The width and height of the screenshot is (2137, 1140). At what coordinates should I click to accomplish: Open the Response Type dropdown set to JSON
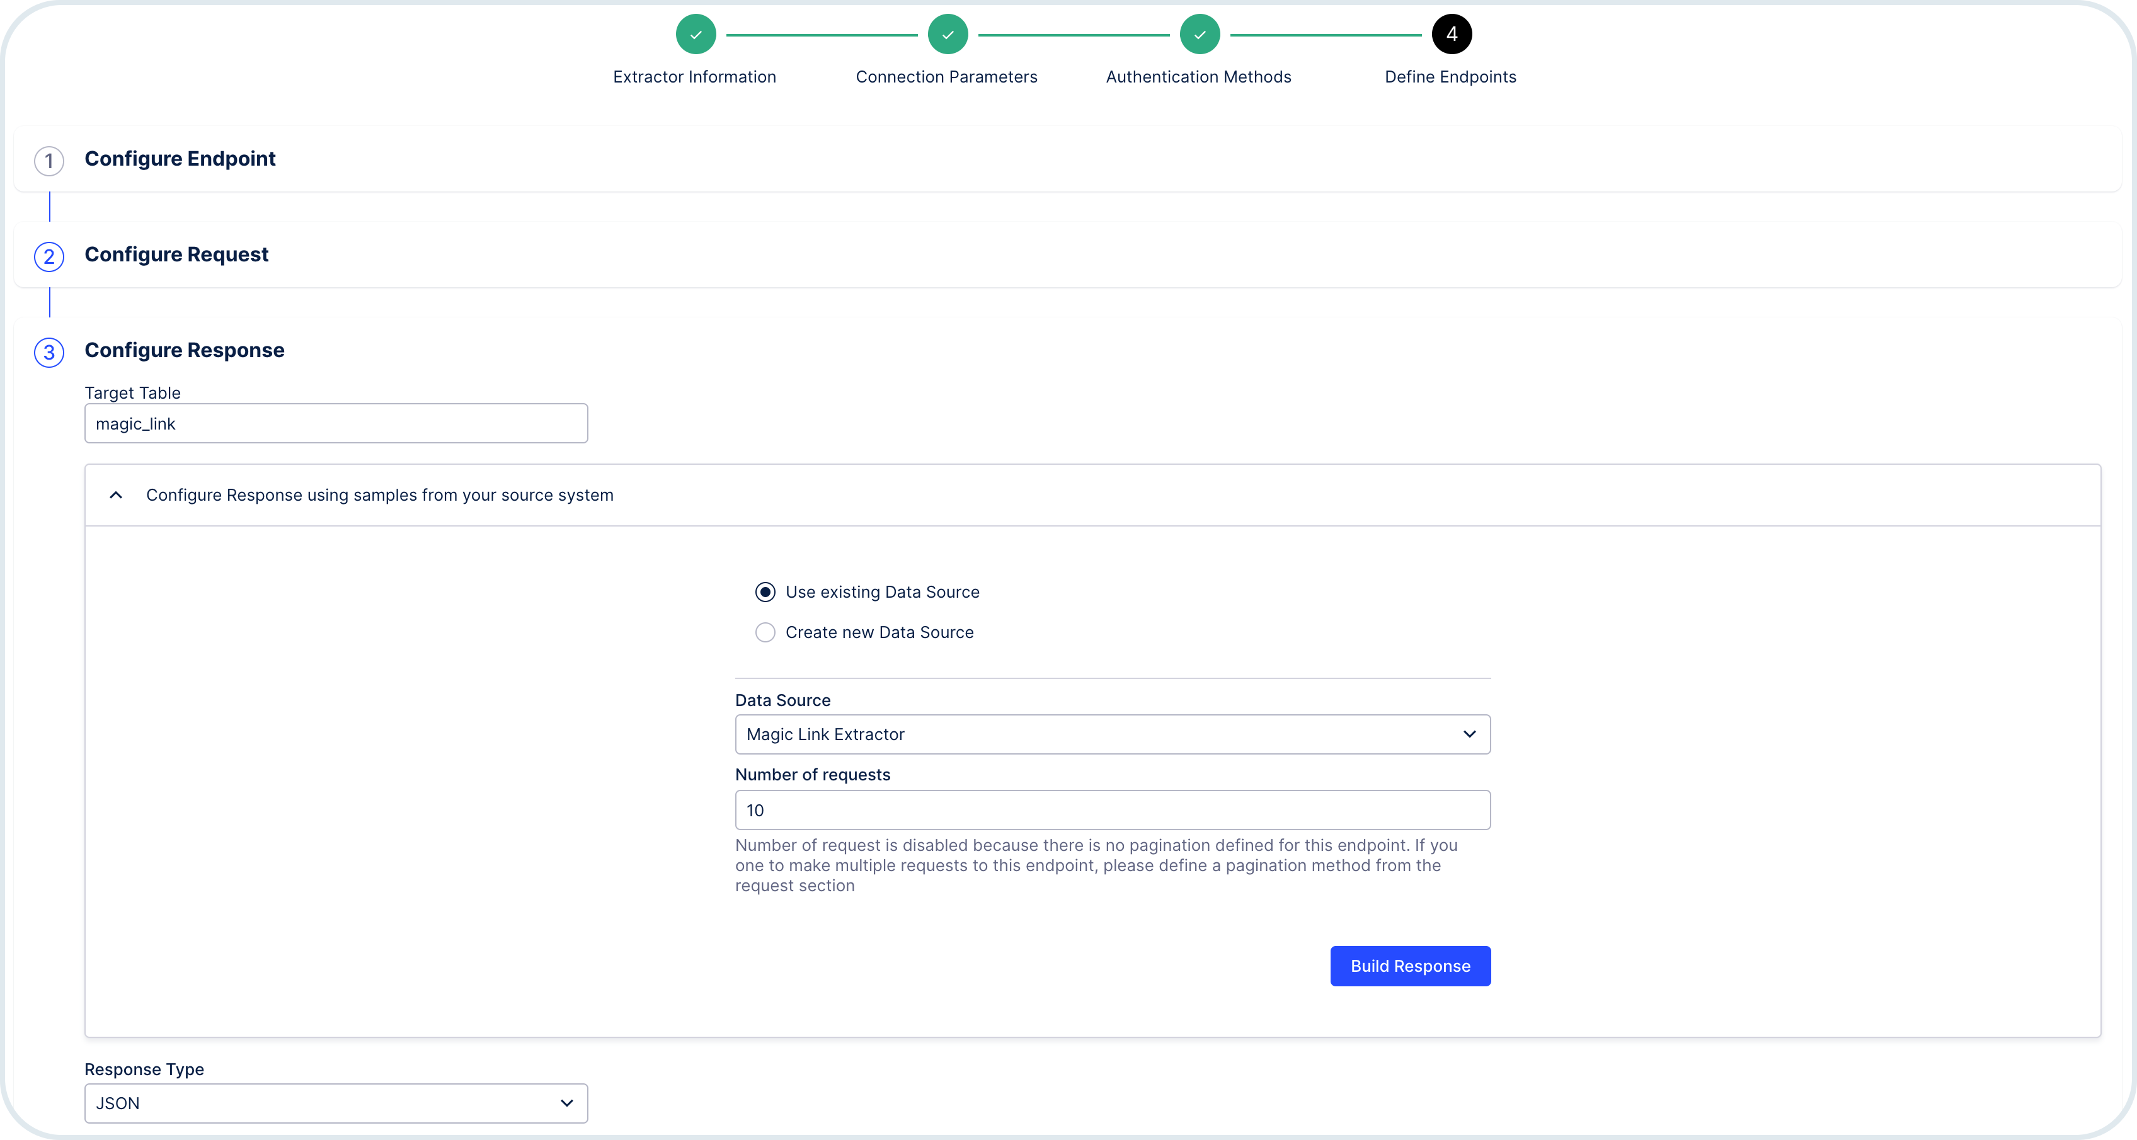(336, 1103)
